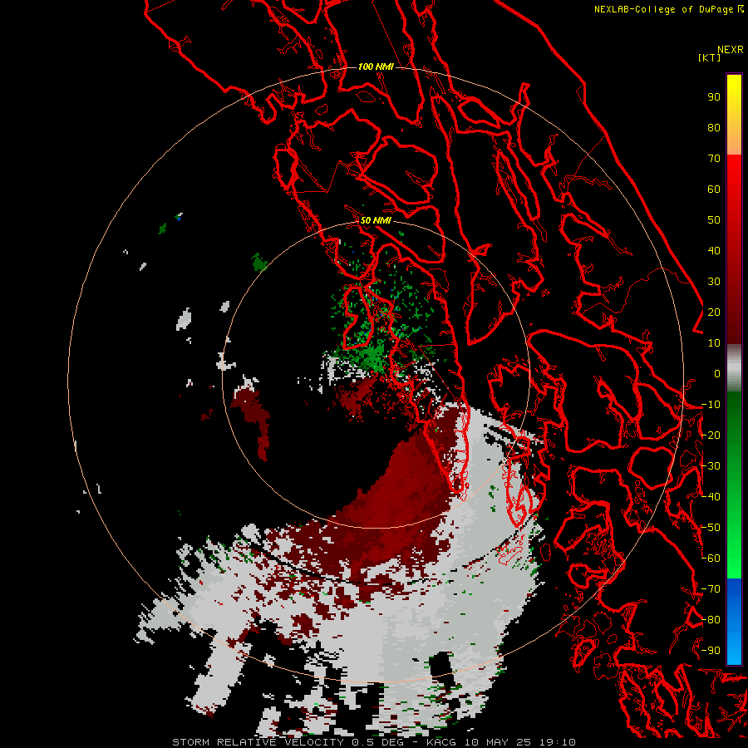Click the 40 value on the color scale

(714, 250)
